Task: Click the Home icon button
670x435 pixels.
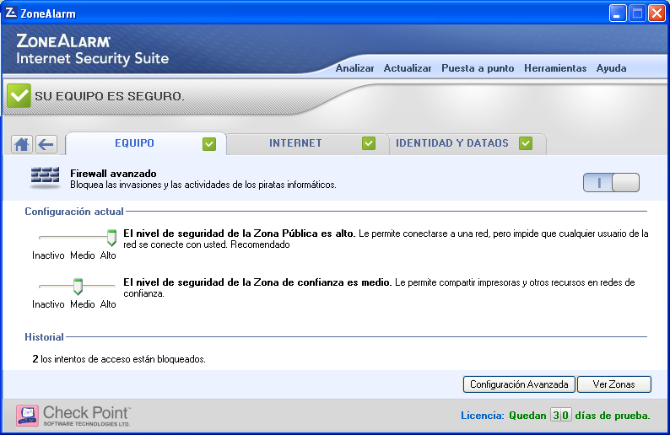Action: click(x=22, y=144)
